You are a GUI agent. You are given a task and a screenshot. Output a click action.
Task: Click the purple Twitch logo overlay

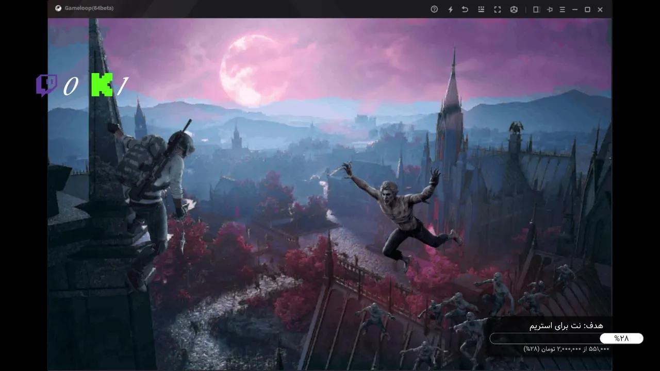pyautogui.click(x=46, y=86)
